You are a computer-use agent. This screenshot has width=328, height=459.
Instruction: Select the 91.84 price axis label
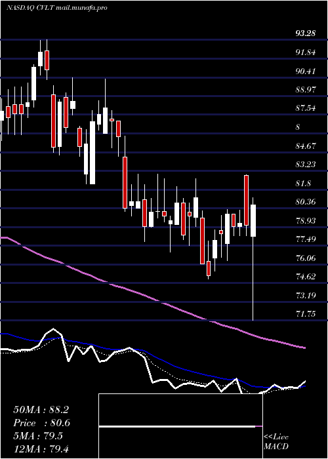point(306,52)
